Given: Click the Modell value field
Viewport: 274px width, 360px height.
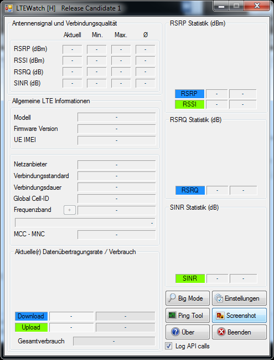Looking at the screenshot, I should click(x=117, y=118).
